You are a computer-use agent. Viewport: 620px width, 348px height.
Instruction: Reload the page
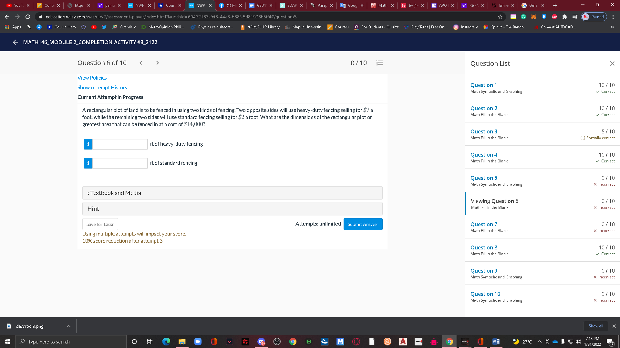(28, 17)
